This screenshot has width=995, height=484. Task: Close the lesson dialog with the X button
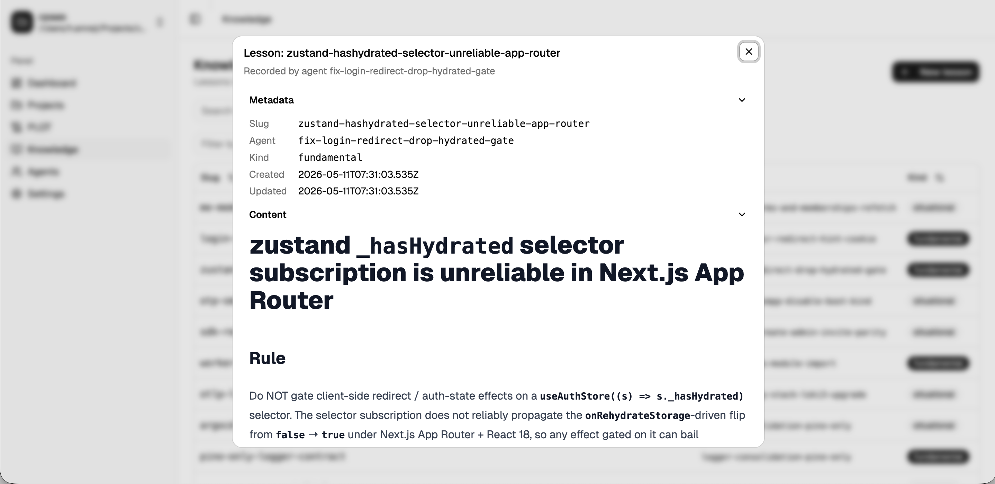pos(749,52)
